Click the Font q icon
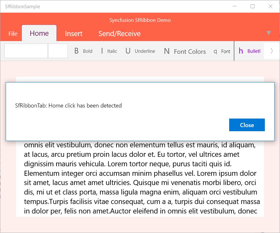This screenshot has height=233, width=280. click(215, 52)
